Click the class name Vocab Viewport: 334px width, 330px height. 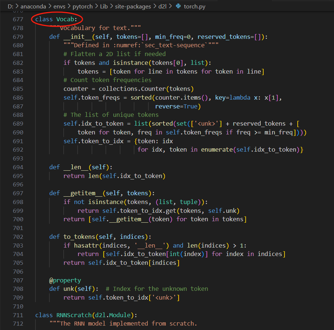click(65, 19)
